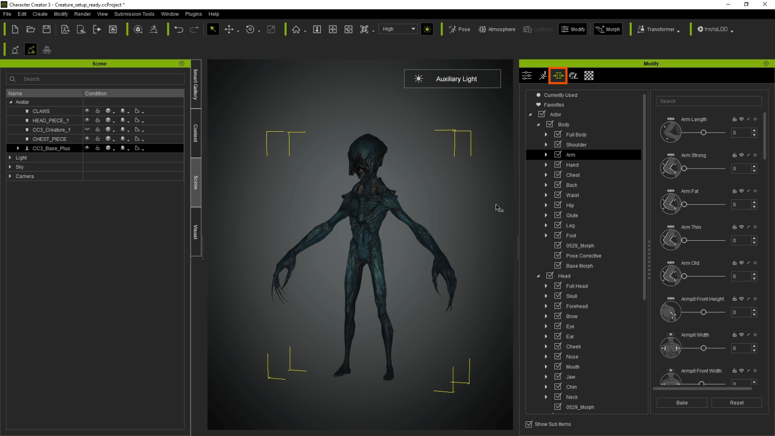Image resolution: width=775 pixels, height=436 pixels.
Task: Toggle visibility of CHEST_PIECE
Action: 87,139
